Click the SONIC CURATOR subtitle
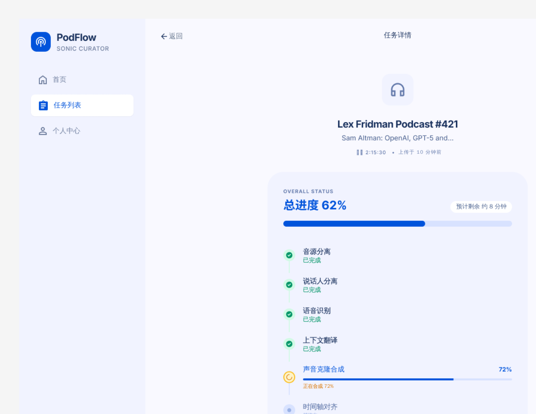 click(83, 49)
